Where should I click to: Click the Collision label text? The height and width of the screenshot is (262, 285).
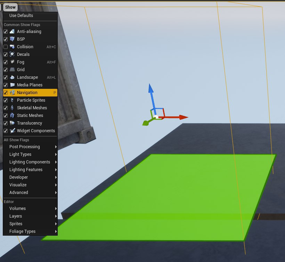25,47
